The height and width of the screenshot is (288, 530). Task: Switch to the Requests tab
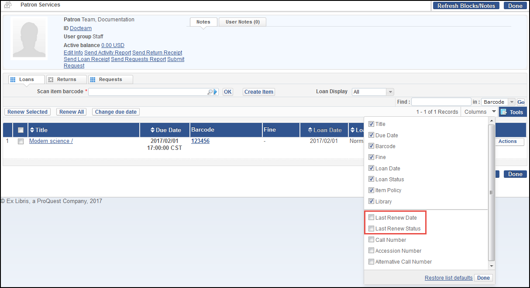[x=110, y=79]
